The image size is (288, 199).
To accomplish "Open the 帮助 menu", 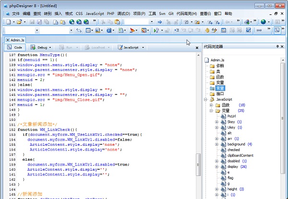I will click(228, 14).
